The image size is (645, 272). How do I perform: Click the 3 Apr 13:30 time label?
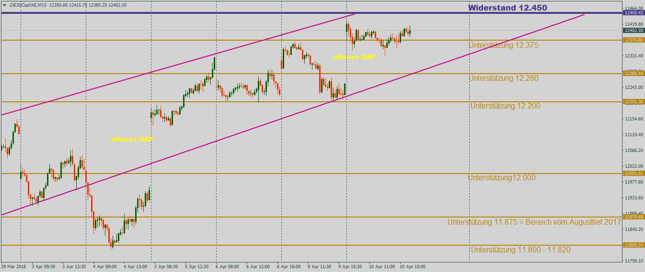click(74, 267)
